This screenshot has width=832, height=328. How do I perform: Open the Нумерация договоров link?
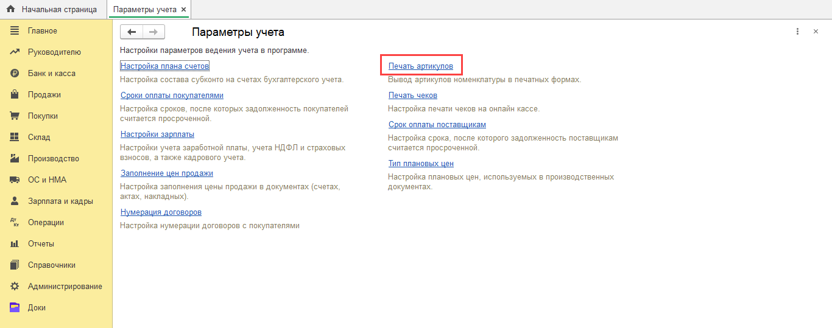coord(161,212)
